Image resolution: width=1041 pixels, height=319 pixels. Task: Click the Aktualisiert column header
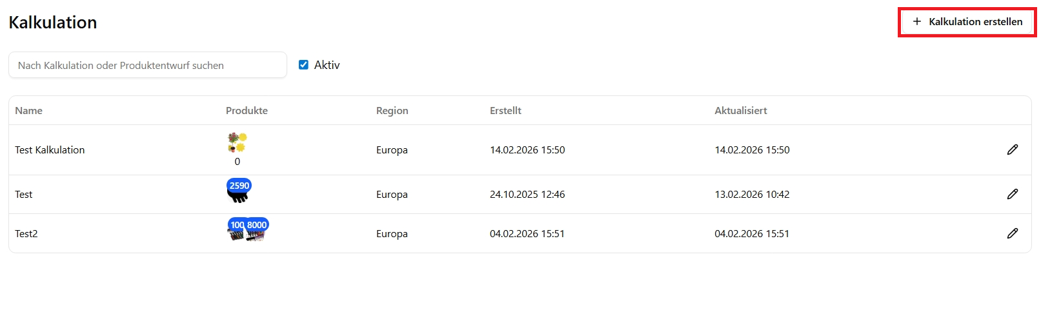click(741, 111)
